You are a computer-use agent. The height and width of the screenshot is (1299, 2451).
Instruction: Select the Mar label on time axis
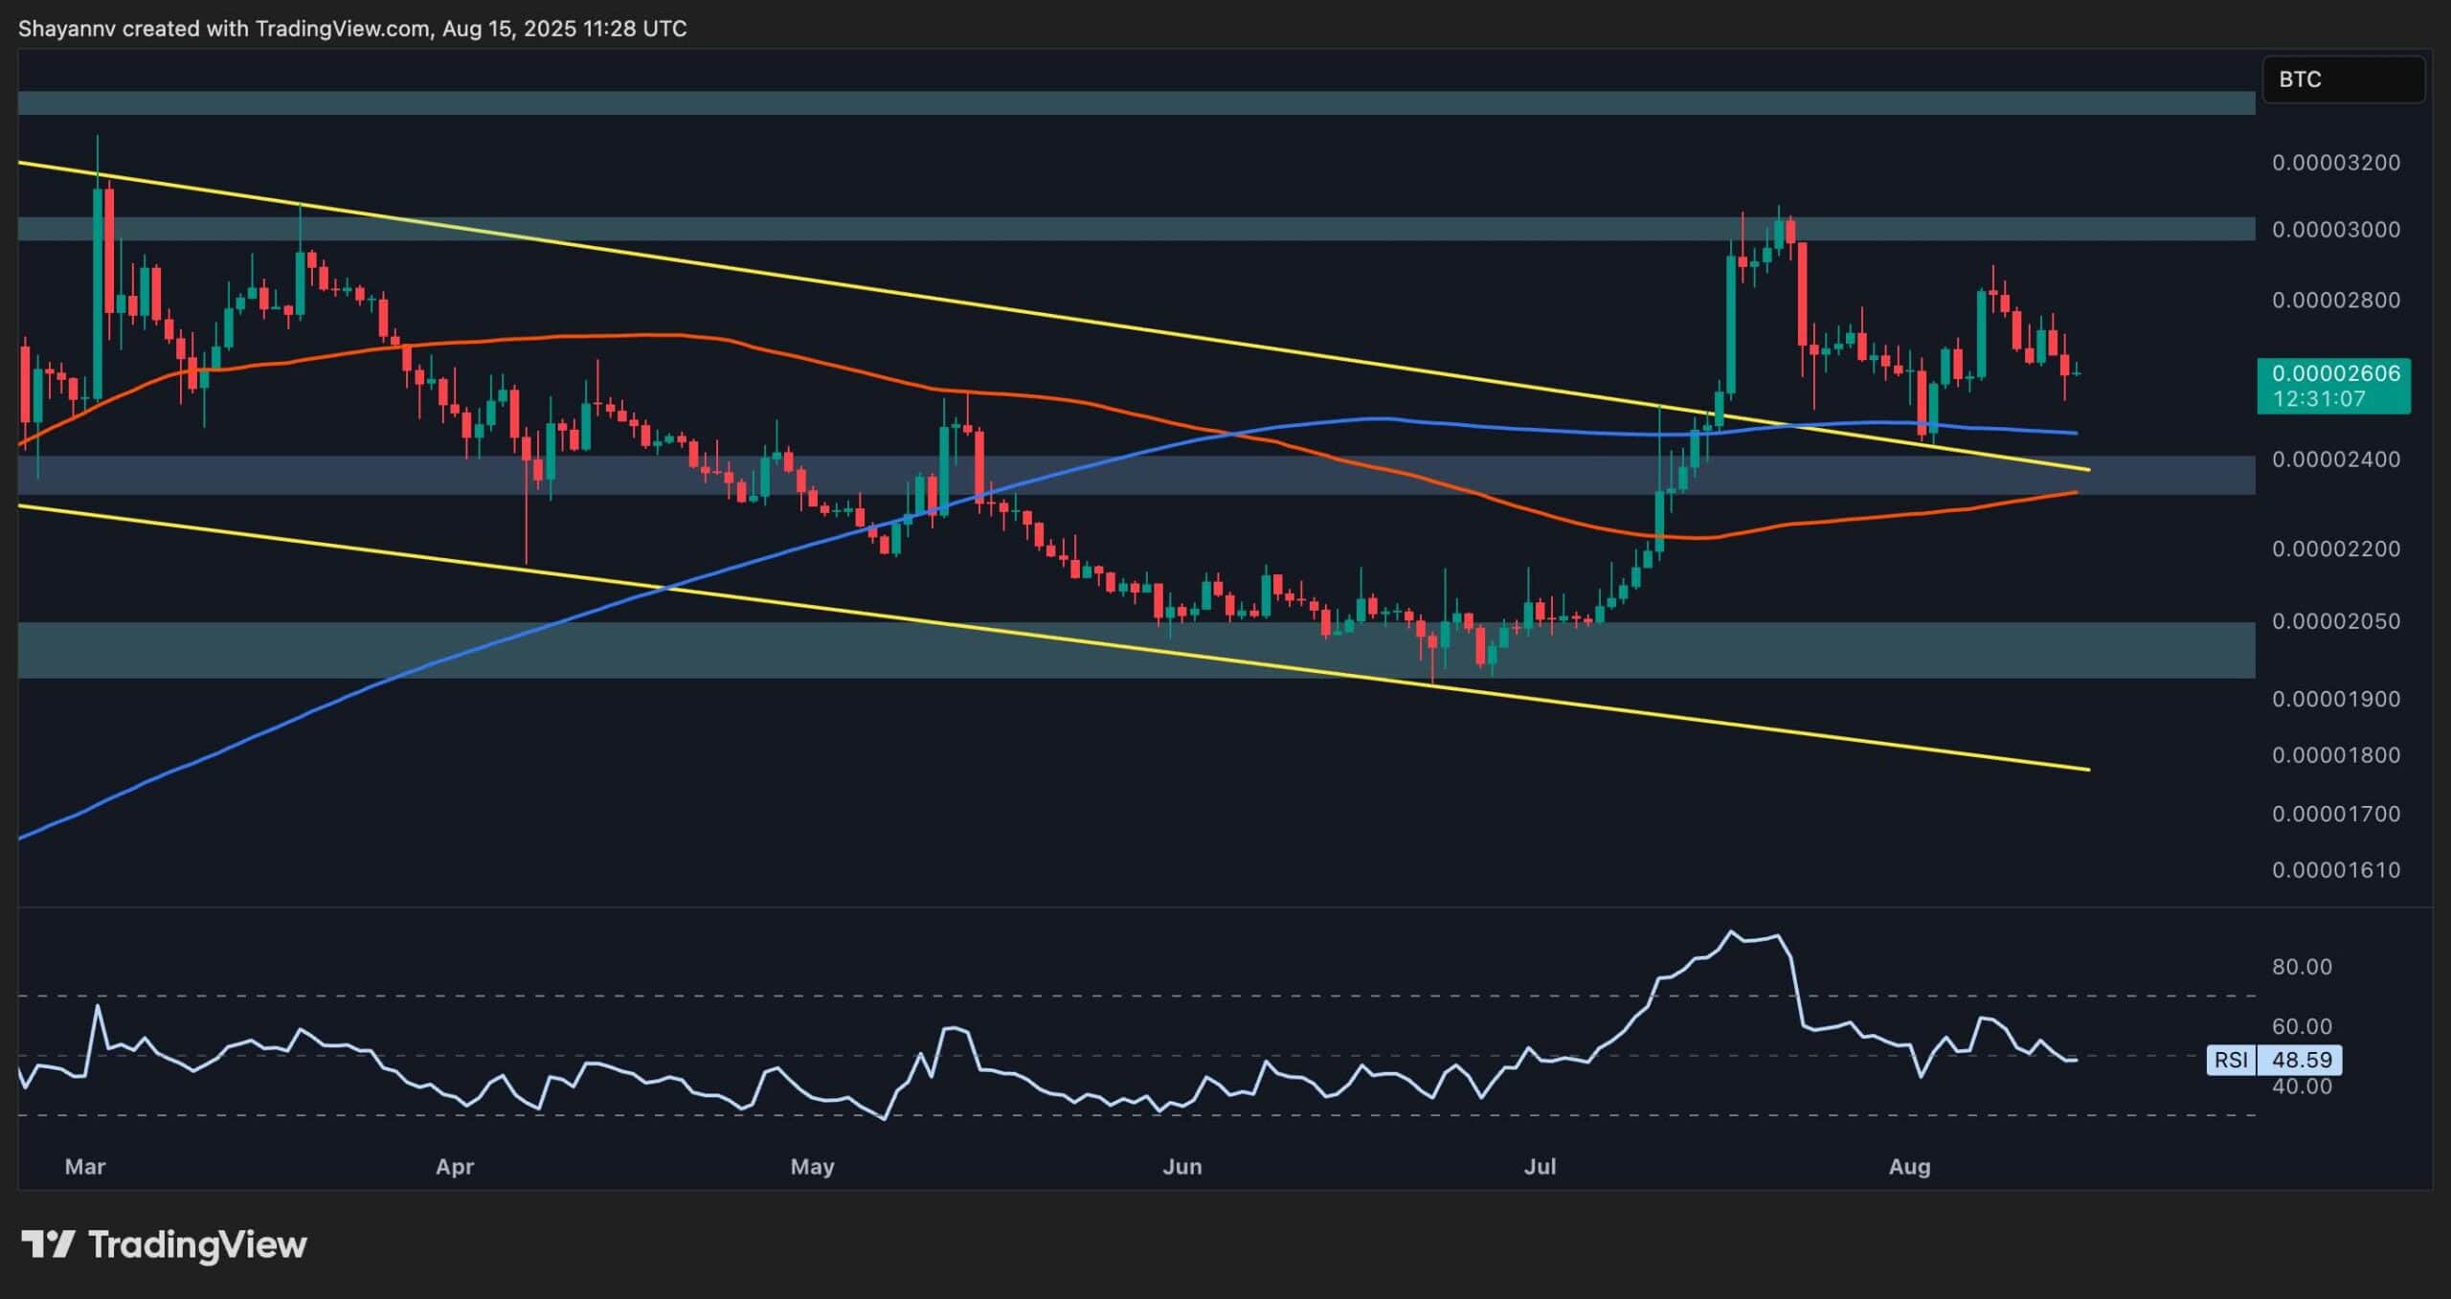[x=84, y=1167]
